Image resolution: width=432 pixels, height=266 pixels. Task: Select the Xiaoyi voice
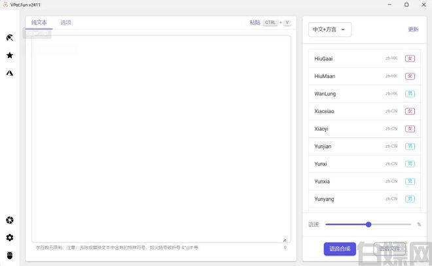click(365, 129)
